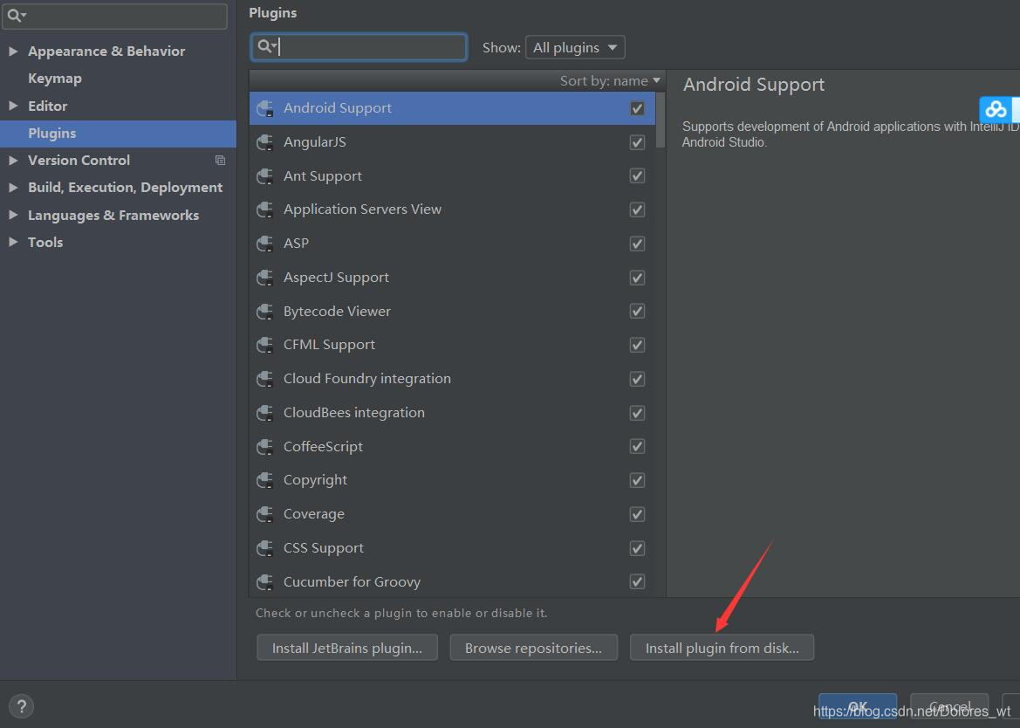The image size is (1020, 728).
Task: Select Keymap in settings tree
Action: pos(55,78)
